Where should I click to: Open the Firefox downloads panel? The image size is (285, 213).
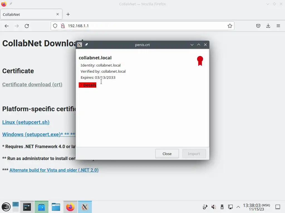pyautogui.click(x=268, y=26)
